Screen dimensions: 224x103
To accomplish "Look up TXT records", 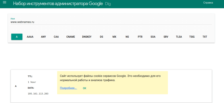I will pyautogui.click(x=205, y=37).
